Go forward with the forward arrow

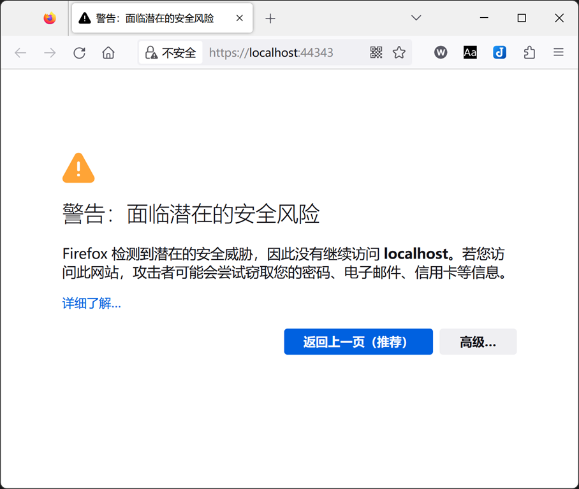(50, 53)
